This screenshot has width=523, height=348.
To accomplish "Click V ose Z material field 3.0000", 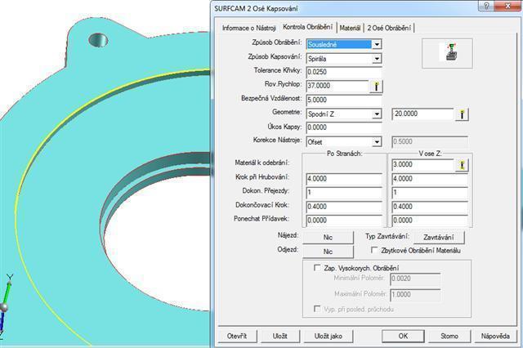I will click(423, 165).
